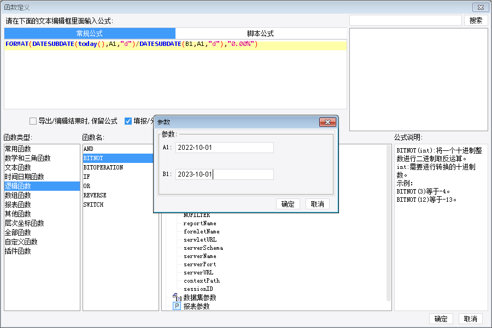This screenshot has width=492, height=328.
Task: Select contextPath in the variable tree
Action: (x=201, y=280)
